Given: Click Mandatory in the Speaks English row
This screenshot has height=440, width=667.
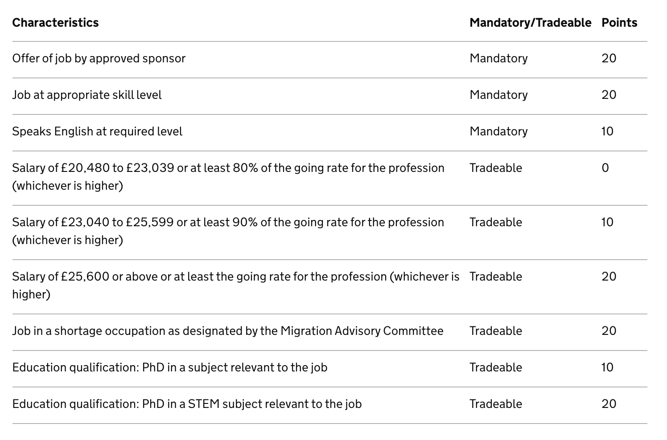Looking at the screenshot, I should click(x=498, y=131).
